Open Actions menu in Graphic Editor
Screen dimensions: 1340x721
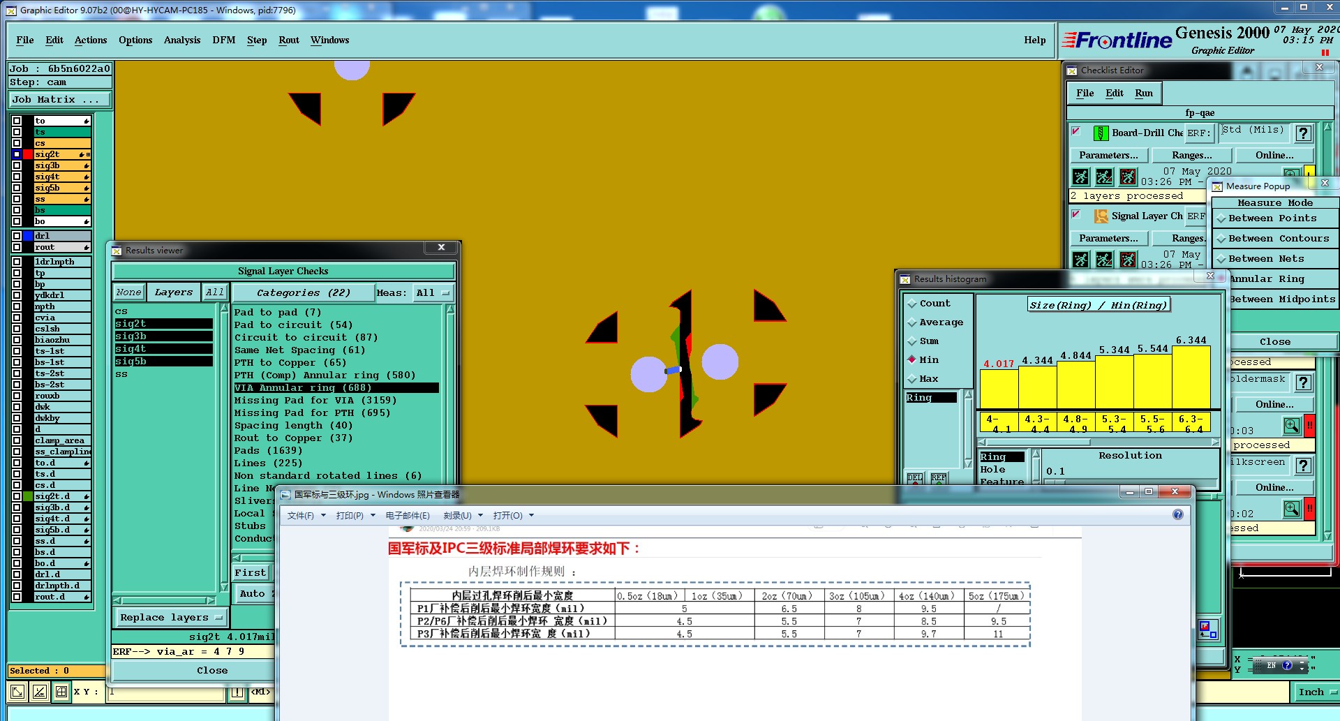(91, 40)
